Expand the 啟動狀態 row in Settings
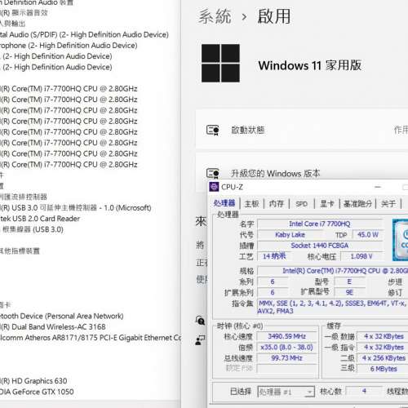408x408 pixels. pos(302,130)
